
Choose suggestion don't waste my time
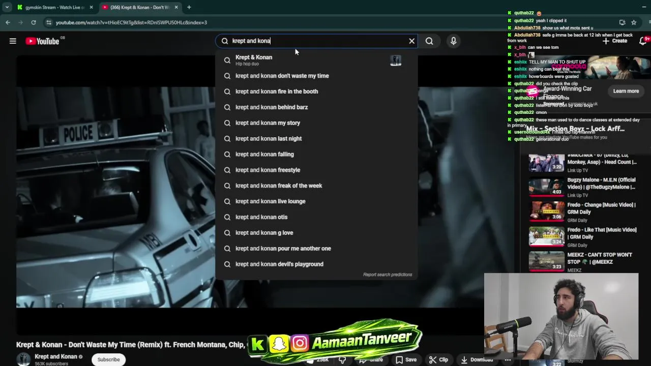coord(316,76)
